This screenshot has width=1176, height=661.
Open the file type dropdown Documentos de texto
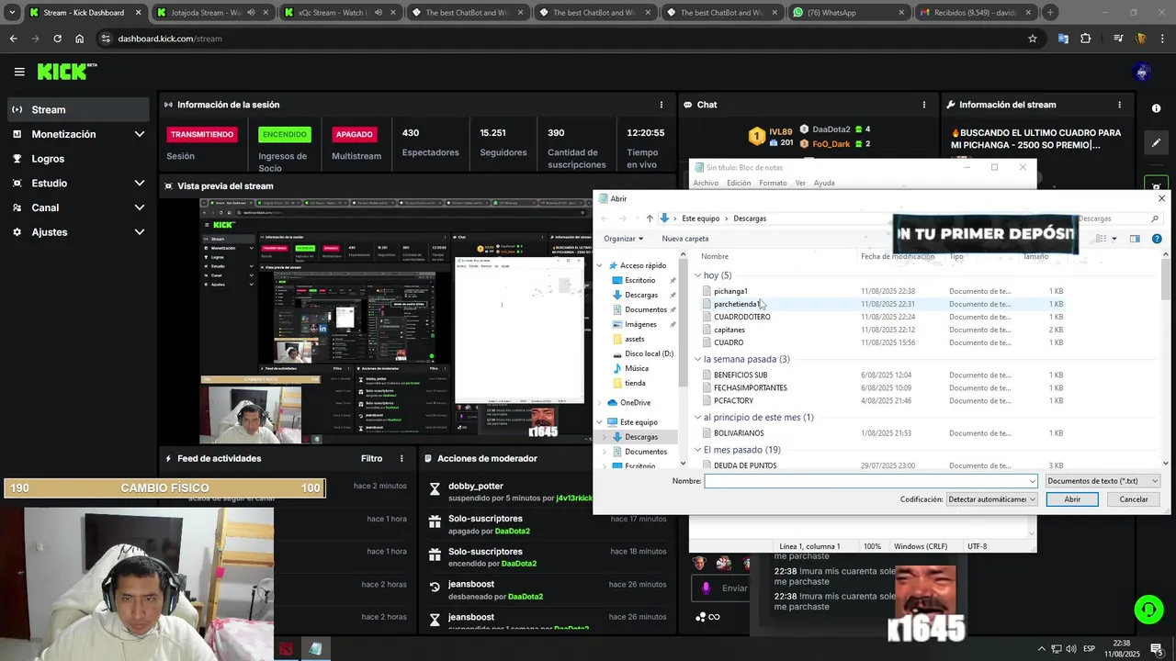point(1102,481)
